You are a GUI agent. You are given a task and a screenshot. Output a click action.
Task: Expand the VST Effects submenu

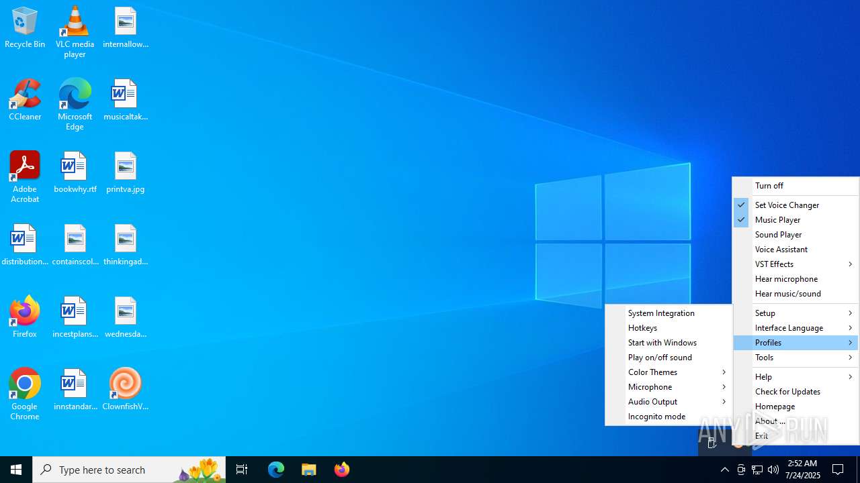pos(795,264)
